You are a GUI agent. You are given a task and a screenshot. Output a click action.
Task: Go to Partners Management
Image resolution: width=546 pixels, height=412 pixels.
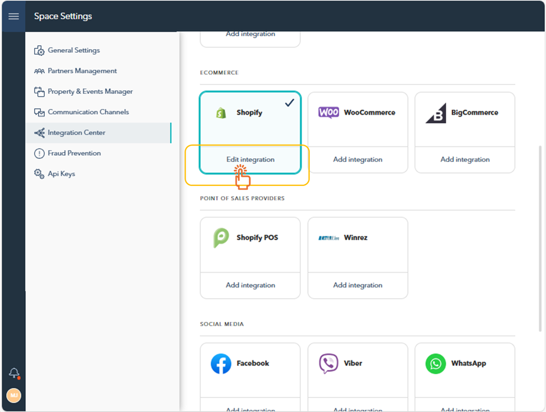tap(99, 71)
